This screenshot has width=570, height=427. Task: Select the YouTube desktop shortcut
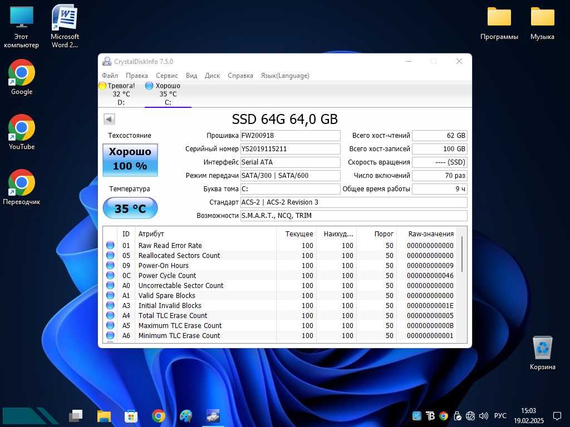coord(22,132)
